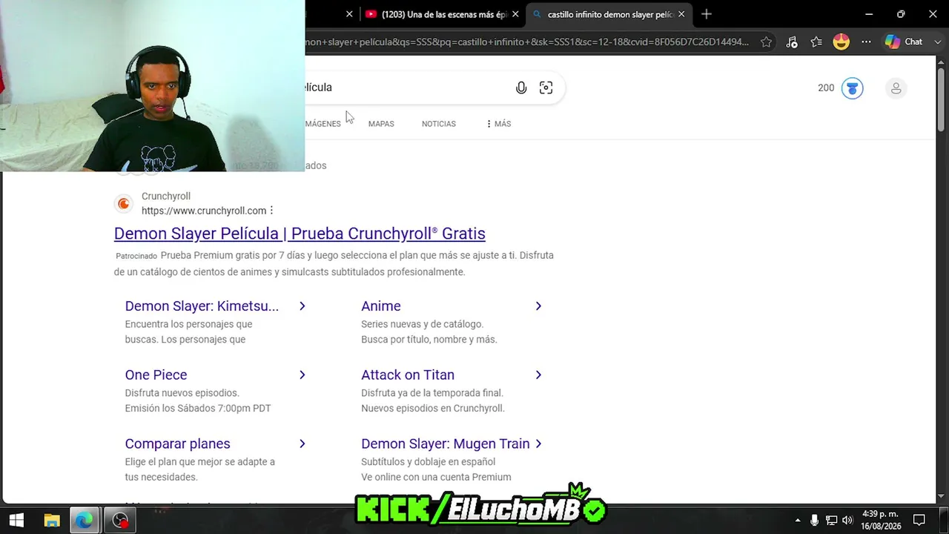Click arrow beside the Anime sitelink
Screen dimensions: 949x534
pyautogui.click(x=538, y=306)
